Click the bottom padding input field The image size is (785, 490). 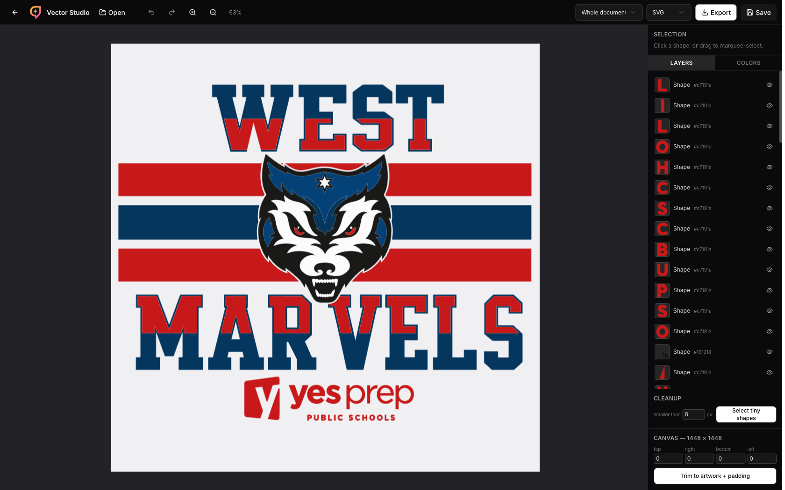731,459
